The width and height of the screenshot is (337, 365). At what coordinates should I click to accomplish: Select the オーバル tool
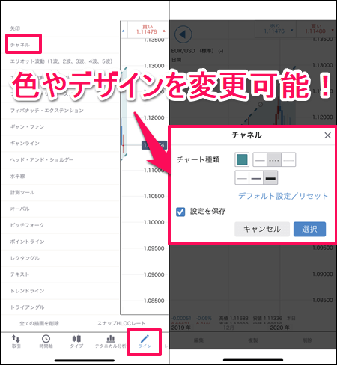[x=19, y=209]
